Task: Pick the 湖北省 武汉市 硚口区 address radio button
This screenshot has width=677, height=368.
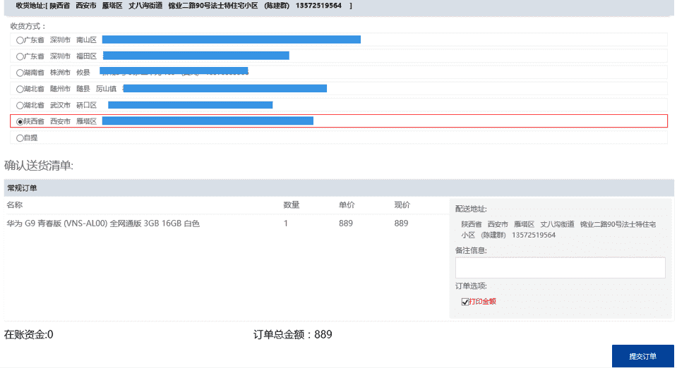Action: tap(20, 106)
